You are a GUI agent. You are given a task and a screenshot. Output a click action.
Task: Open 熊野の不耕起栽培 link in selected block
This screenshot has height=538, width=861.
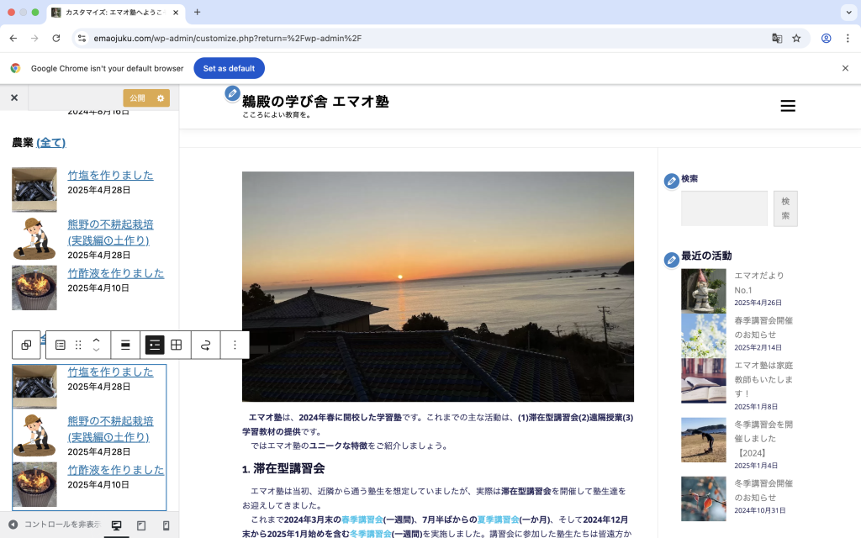110,429
